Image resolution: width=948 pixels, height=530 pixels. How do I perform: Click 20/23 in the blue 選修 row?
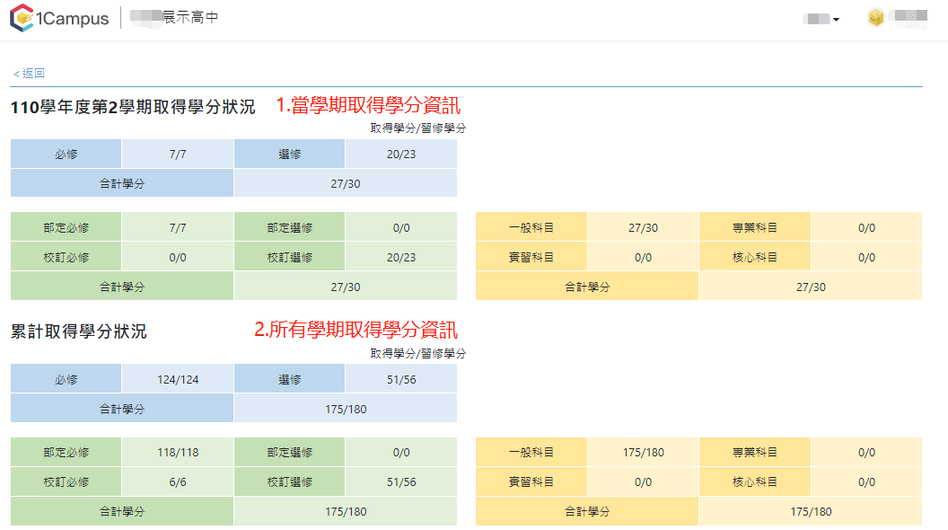tap(401, 155)
